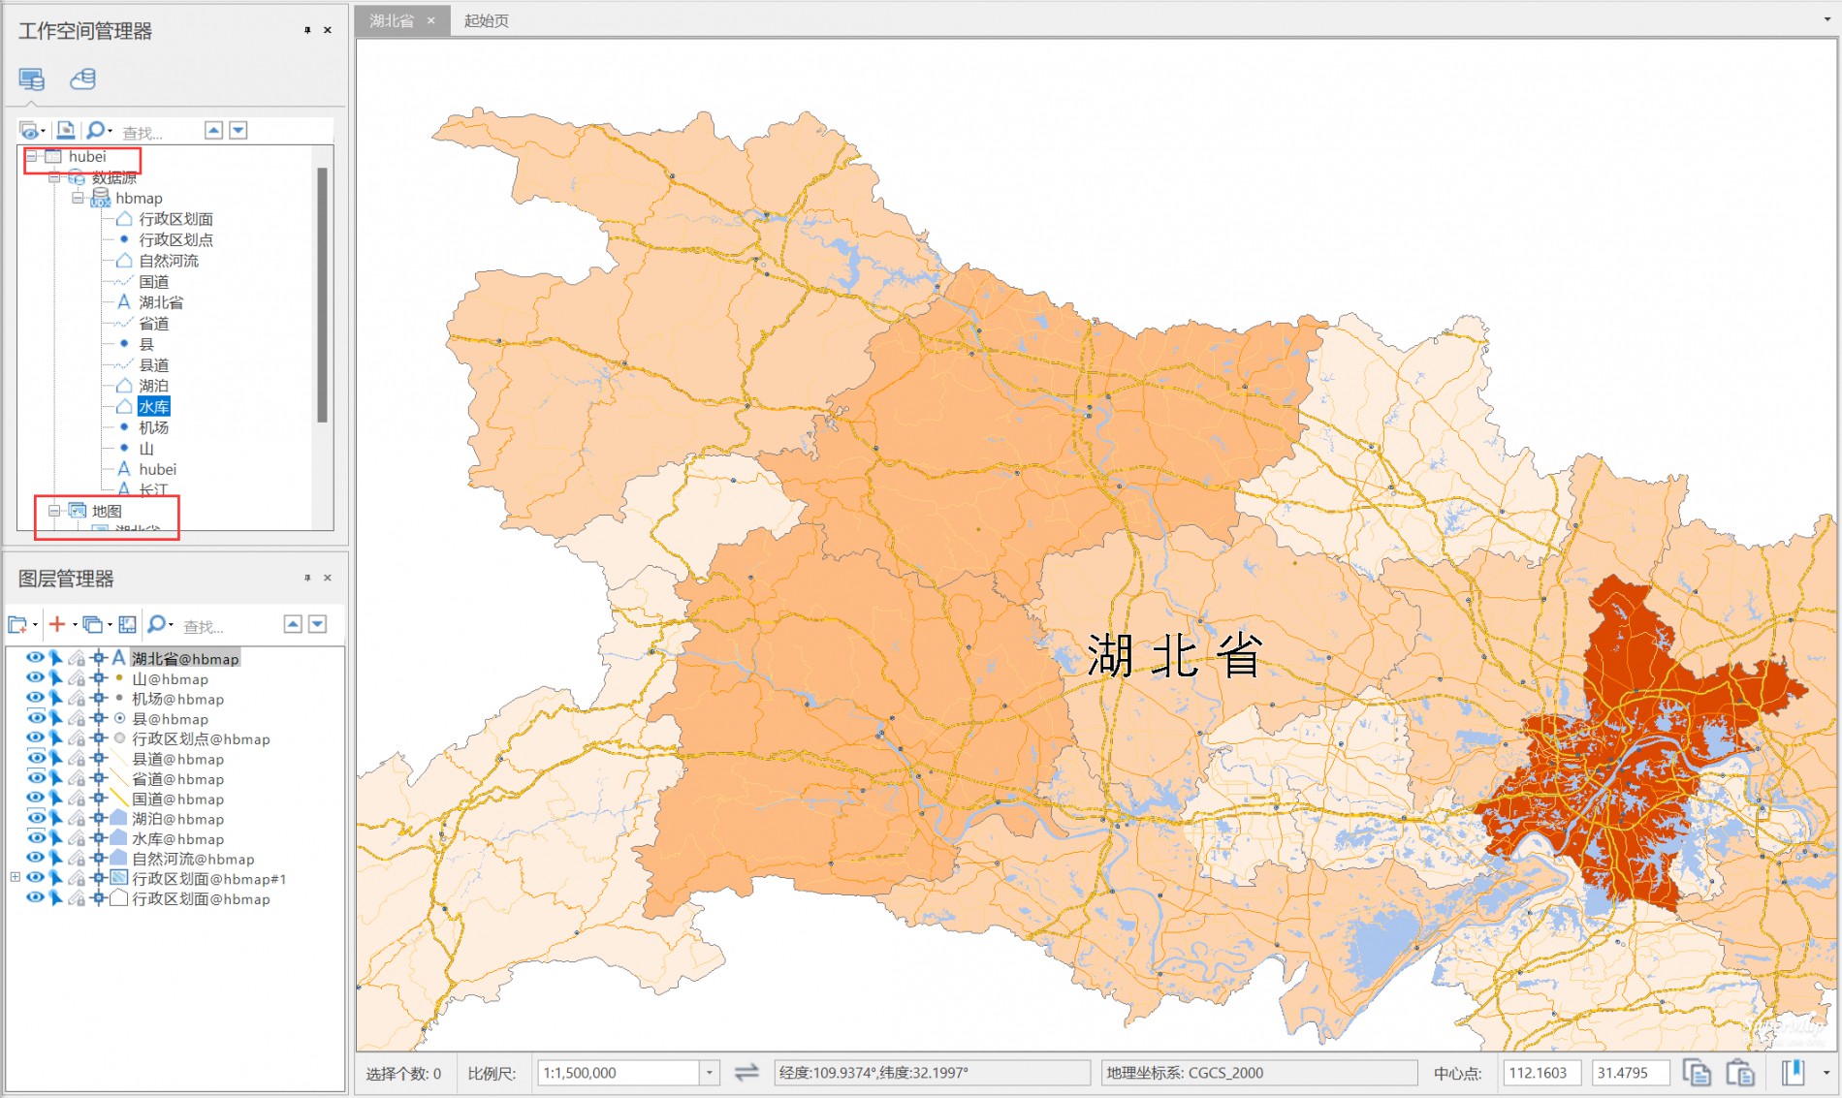Open the status bar overflow dropdown arrow

1826,1073
